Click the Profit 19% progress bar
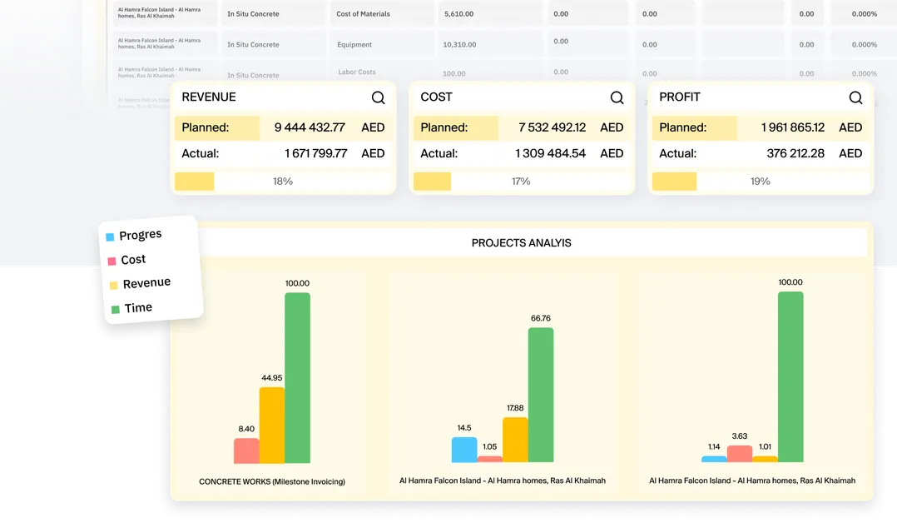The height and width of the screenshot is (528, 897). click(x=761, y=182)
